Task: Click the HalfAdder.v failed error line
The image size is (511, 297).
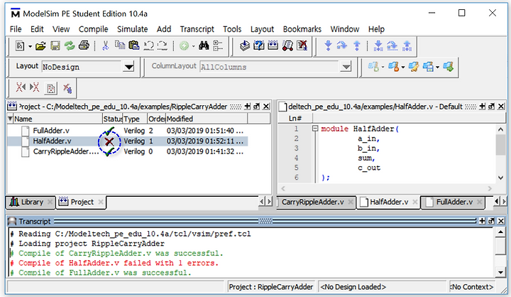Action: pos(118,263)
